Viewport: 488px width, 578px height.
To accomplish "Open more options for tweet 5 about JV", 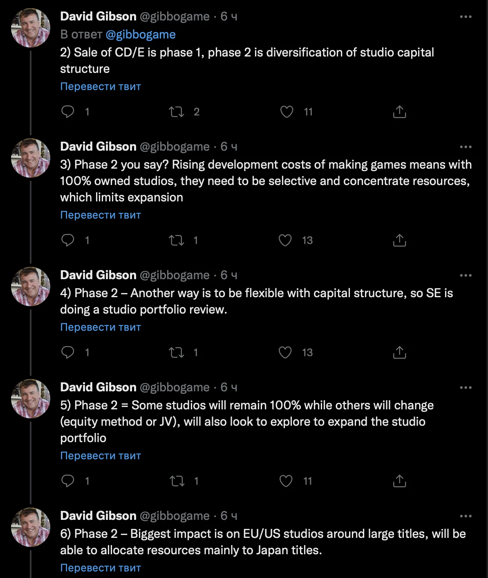I will point(466,388).
